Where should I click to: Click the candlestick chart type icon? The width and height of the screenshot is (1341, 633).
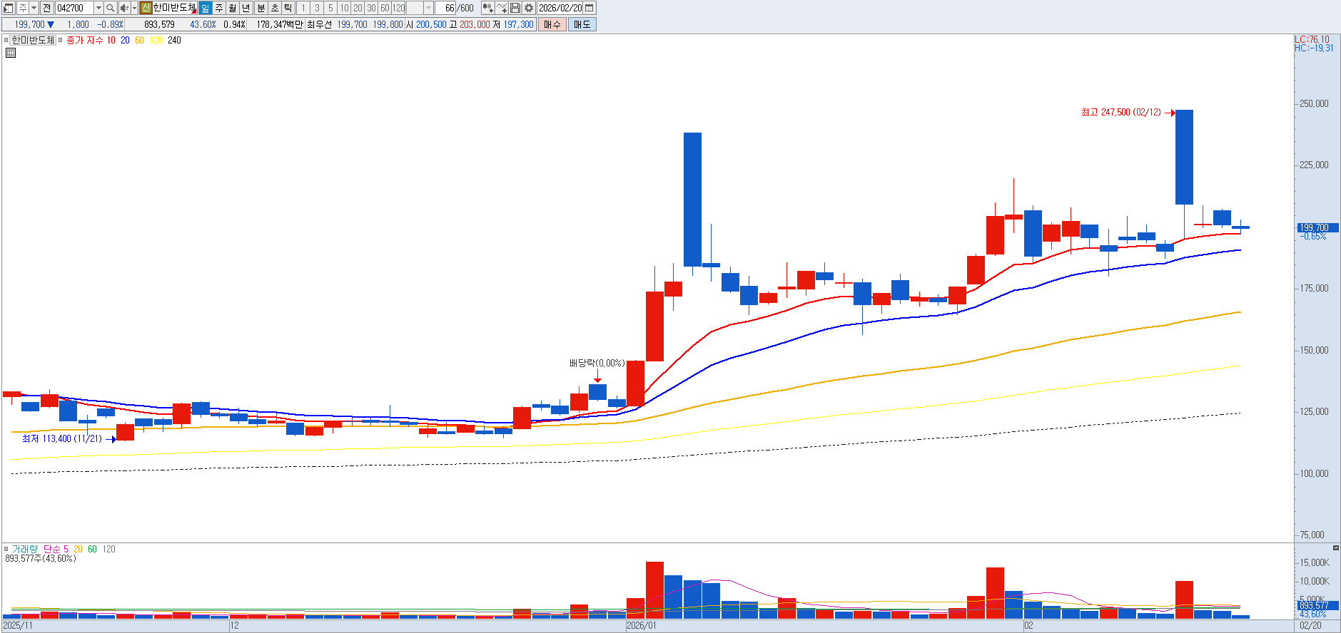click(487, 8)
